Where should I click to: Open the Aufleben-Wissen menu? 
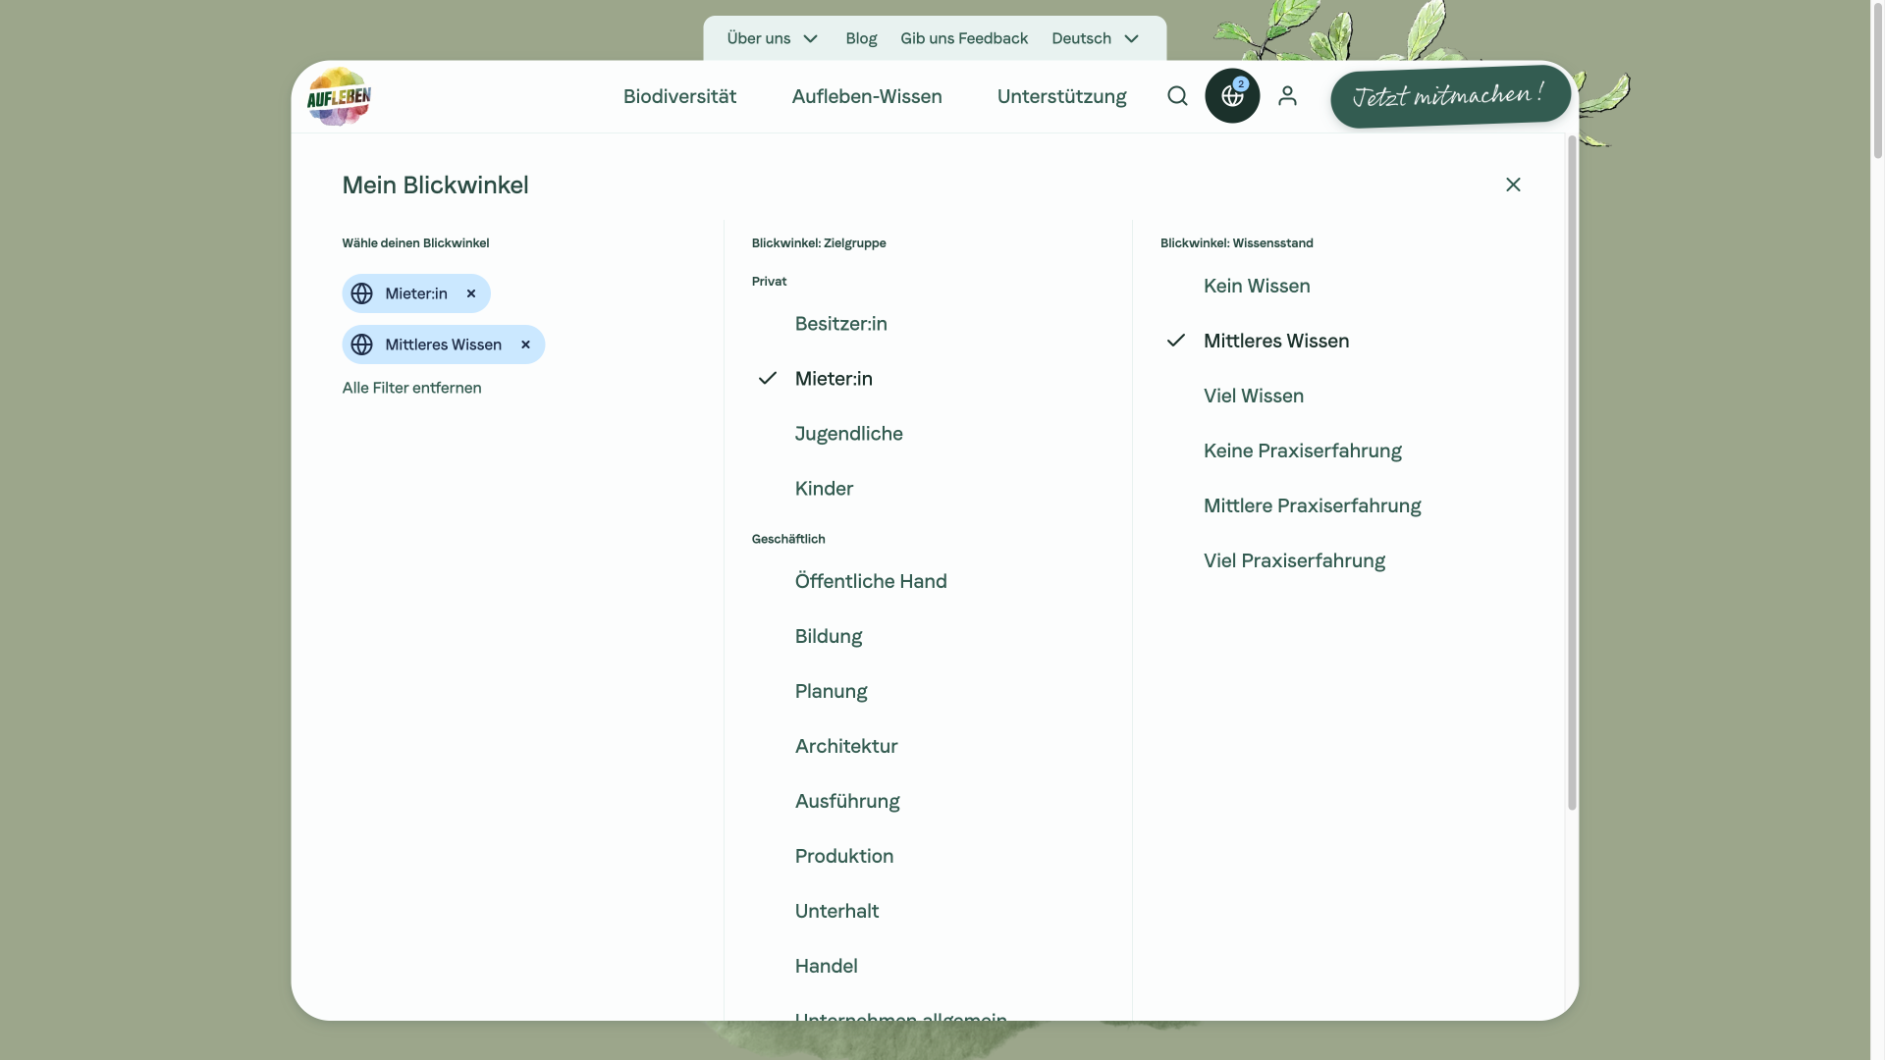(x=866, y=96)
